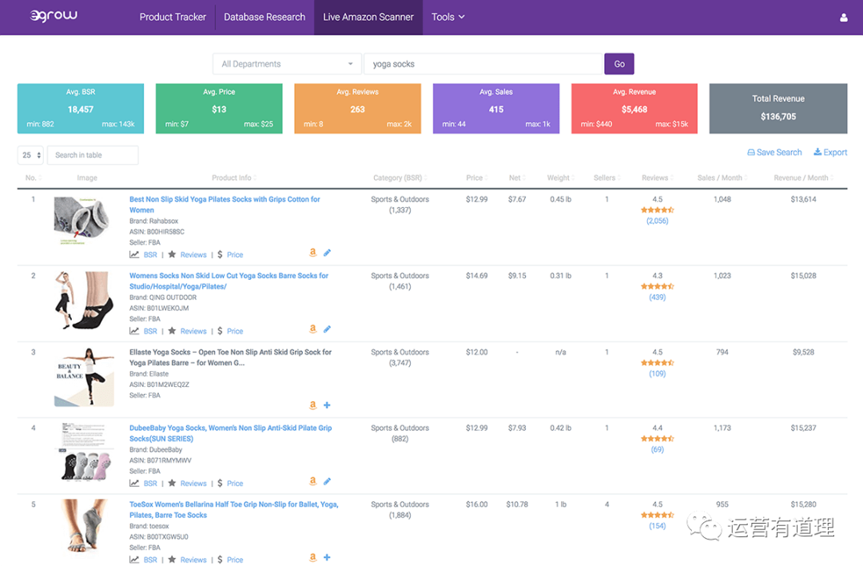863x566 pixels.
Task: Open (439) reviews count link
Action: [657, 297]
